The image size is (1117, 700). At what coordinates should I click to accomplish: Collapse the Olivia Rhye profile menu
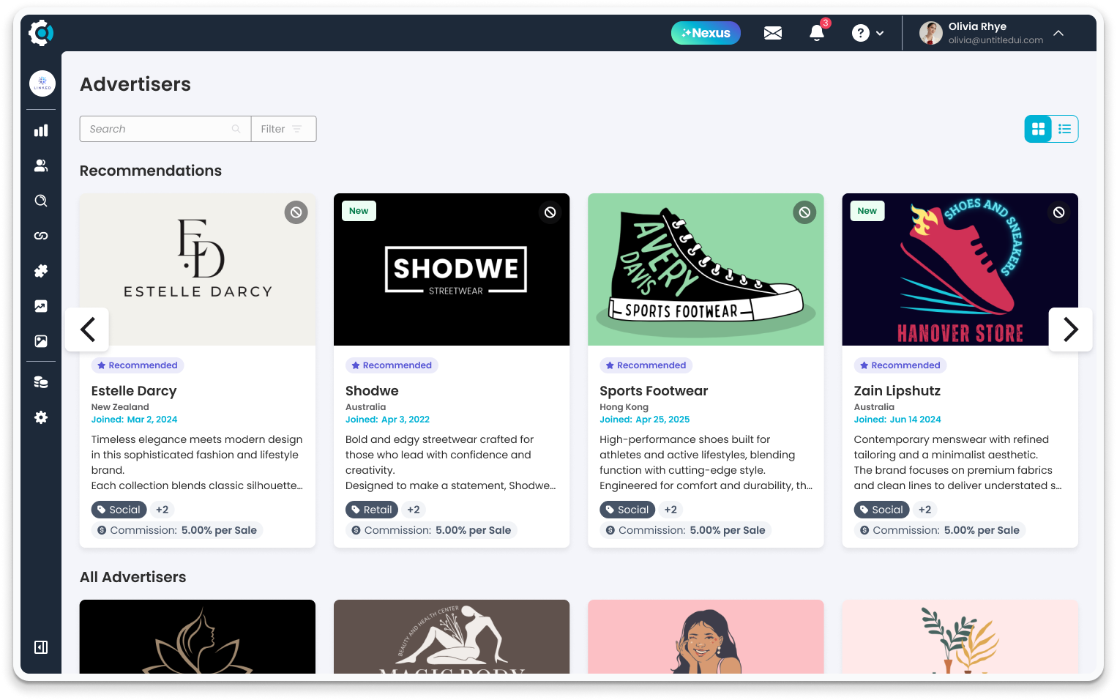pos(1058,33)
